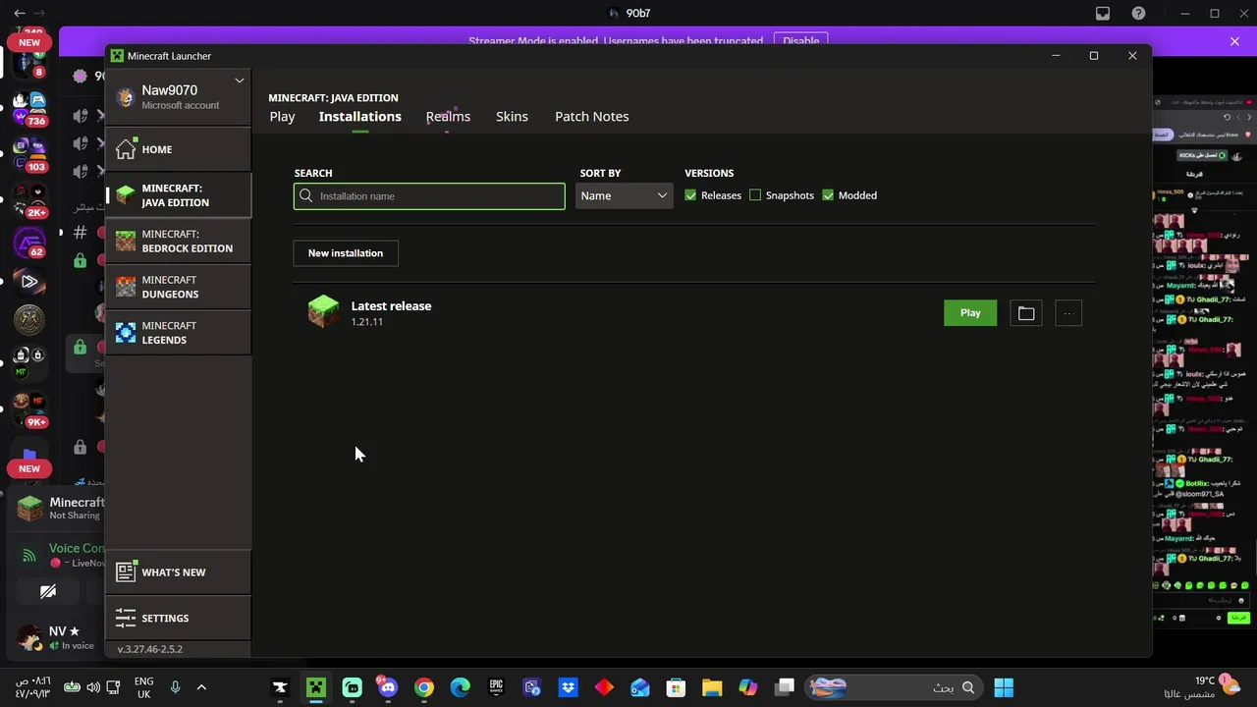Dismiss the Discord streamer mode banner
Screen dimensions: 1257x707
coord(1234,41)
